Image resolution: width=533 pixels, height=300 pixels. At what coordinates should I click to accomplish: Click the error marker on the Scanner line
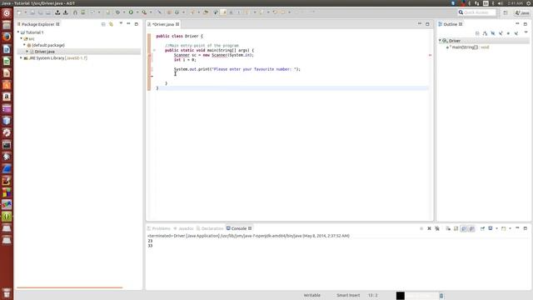[150, 55]
